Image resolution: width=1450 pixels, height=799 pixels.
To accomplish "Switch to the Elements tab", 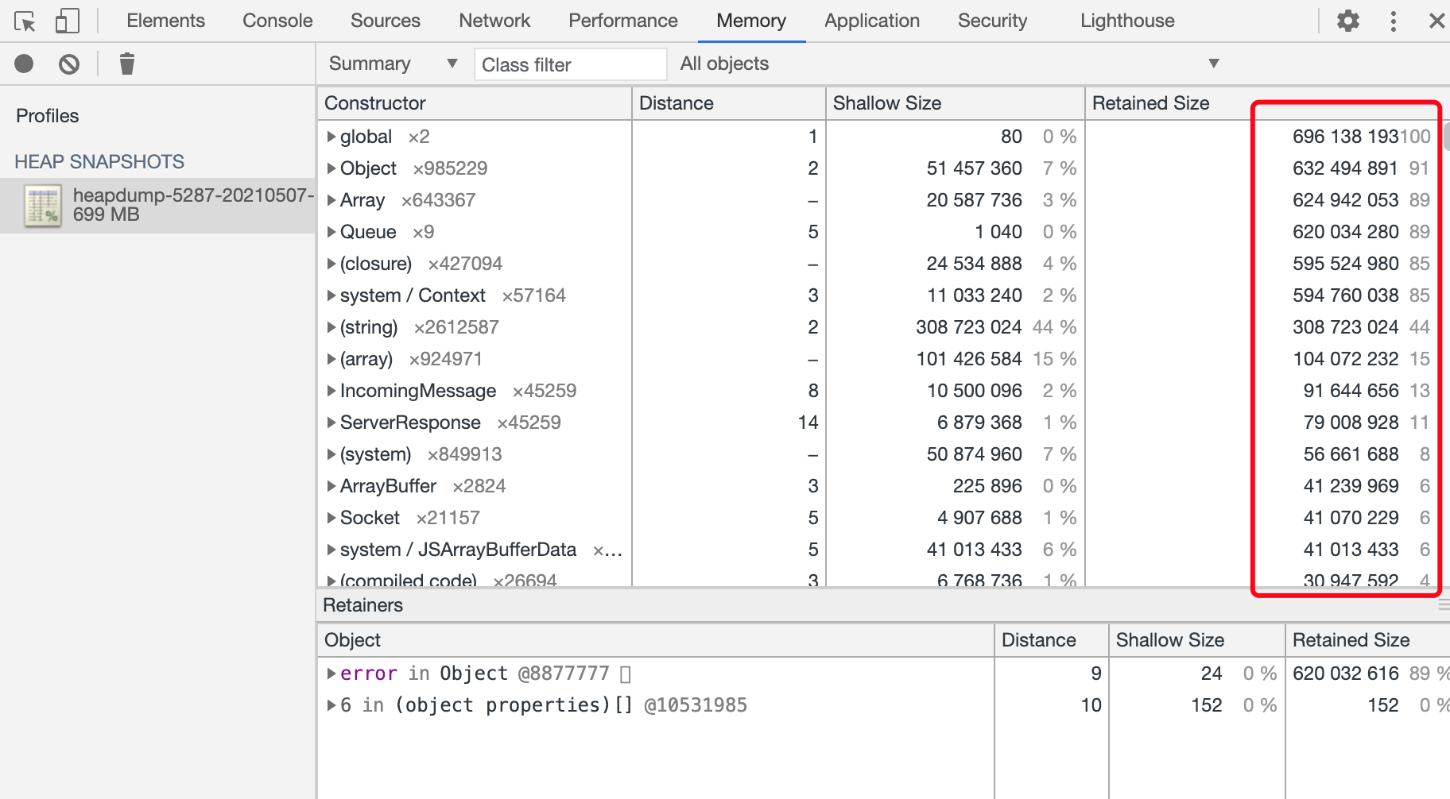I will click(x=165, y=21).
